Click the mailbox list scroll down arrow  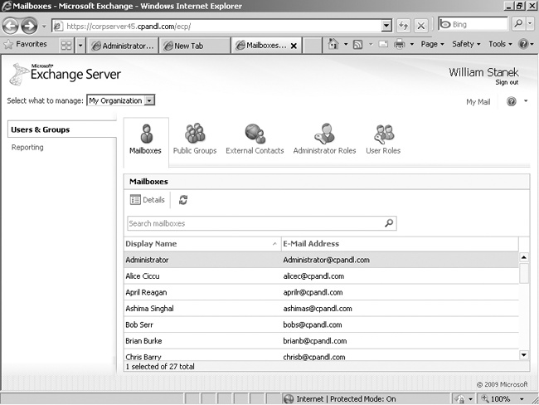point(524,354)
